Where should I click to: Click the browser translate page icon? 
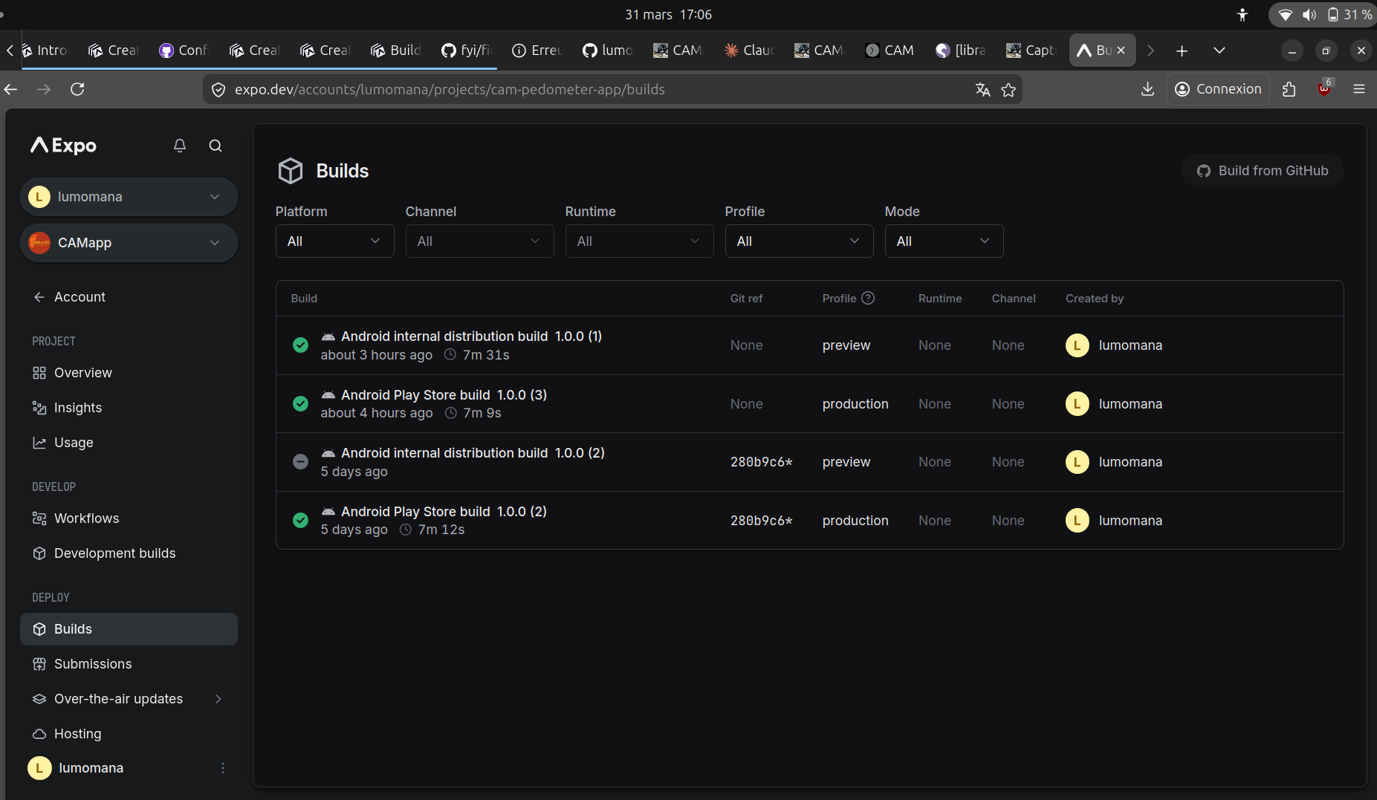coord(982,90)
